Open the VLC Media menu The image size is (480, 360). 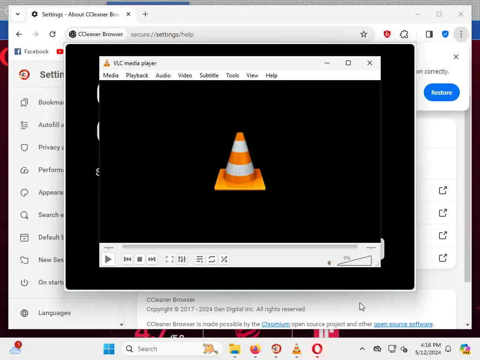[111, 75]
